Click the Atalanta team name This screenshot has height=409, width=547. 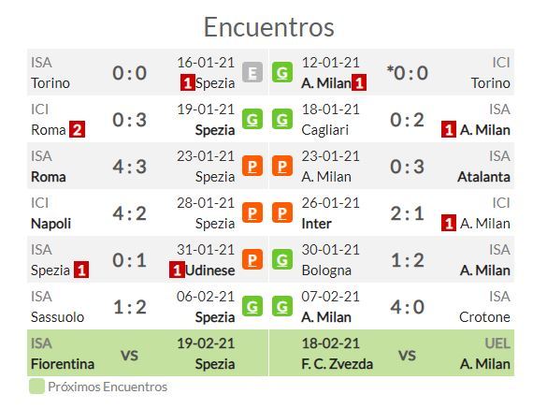[483, 177]
